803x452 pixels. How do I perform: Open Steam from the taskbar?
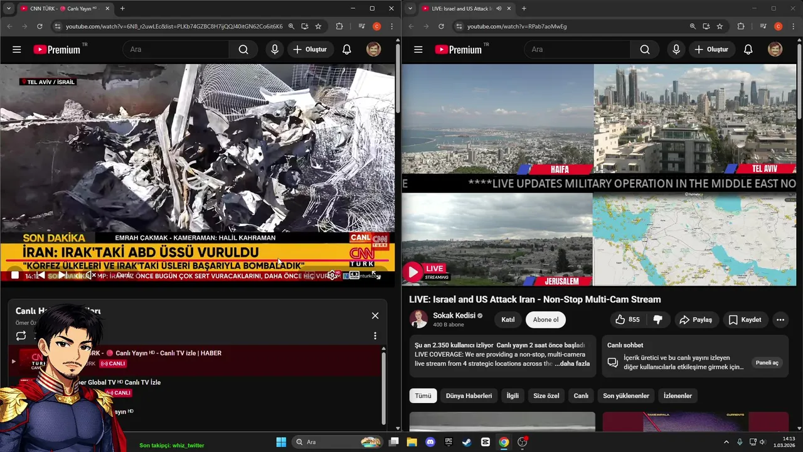[467, 442]
